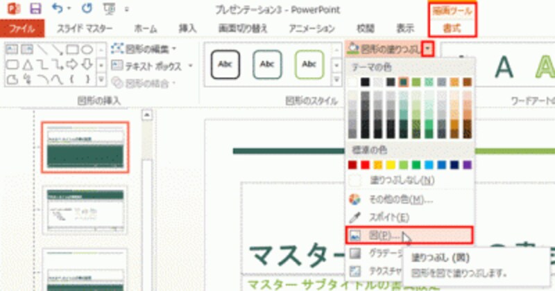555x291 pixels.
Task: Click the Redo/Repeat icon
Action: pos(86,8)
